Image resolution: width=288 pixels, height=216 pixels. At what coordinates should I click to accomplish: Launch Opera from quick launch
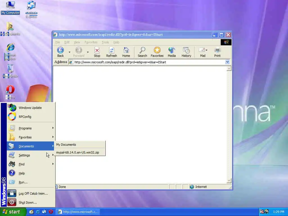click(51, 212)
